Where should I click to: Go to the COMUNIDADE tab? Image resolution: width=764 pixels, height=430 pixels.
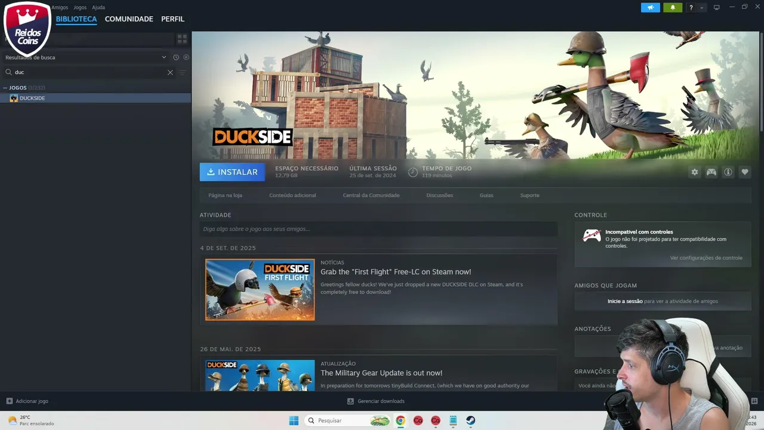pyautogui.click(x=129, y=19)
